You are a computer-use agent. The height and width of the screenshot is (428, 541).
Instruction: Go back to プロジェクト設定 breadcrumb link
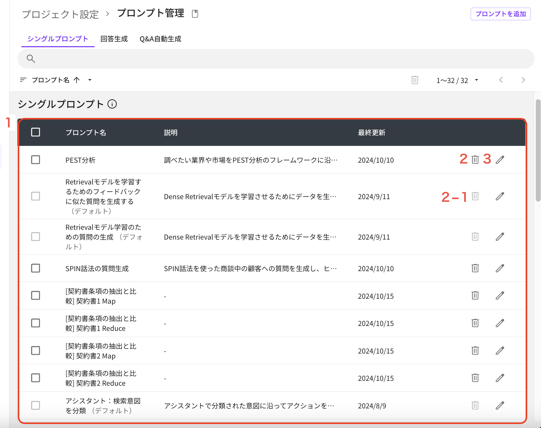60,14
